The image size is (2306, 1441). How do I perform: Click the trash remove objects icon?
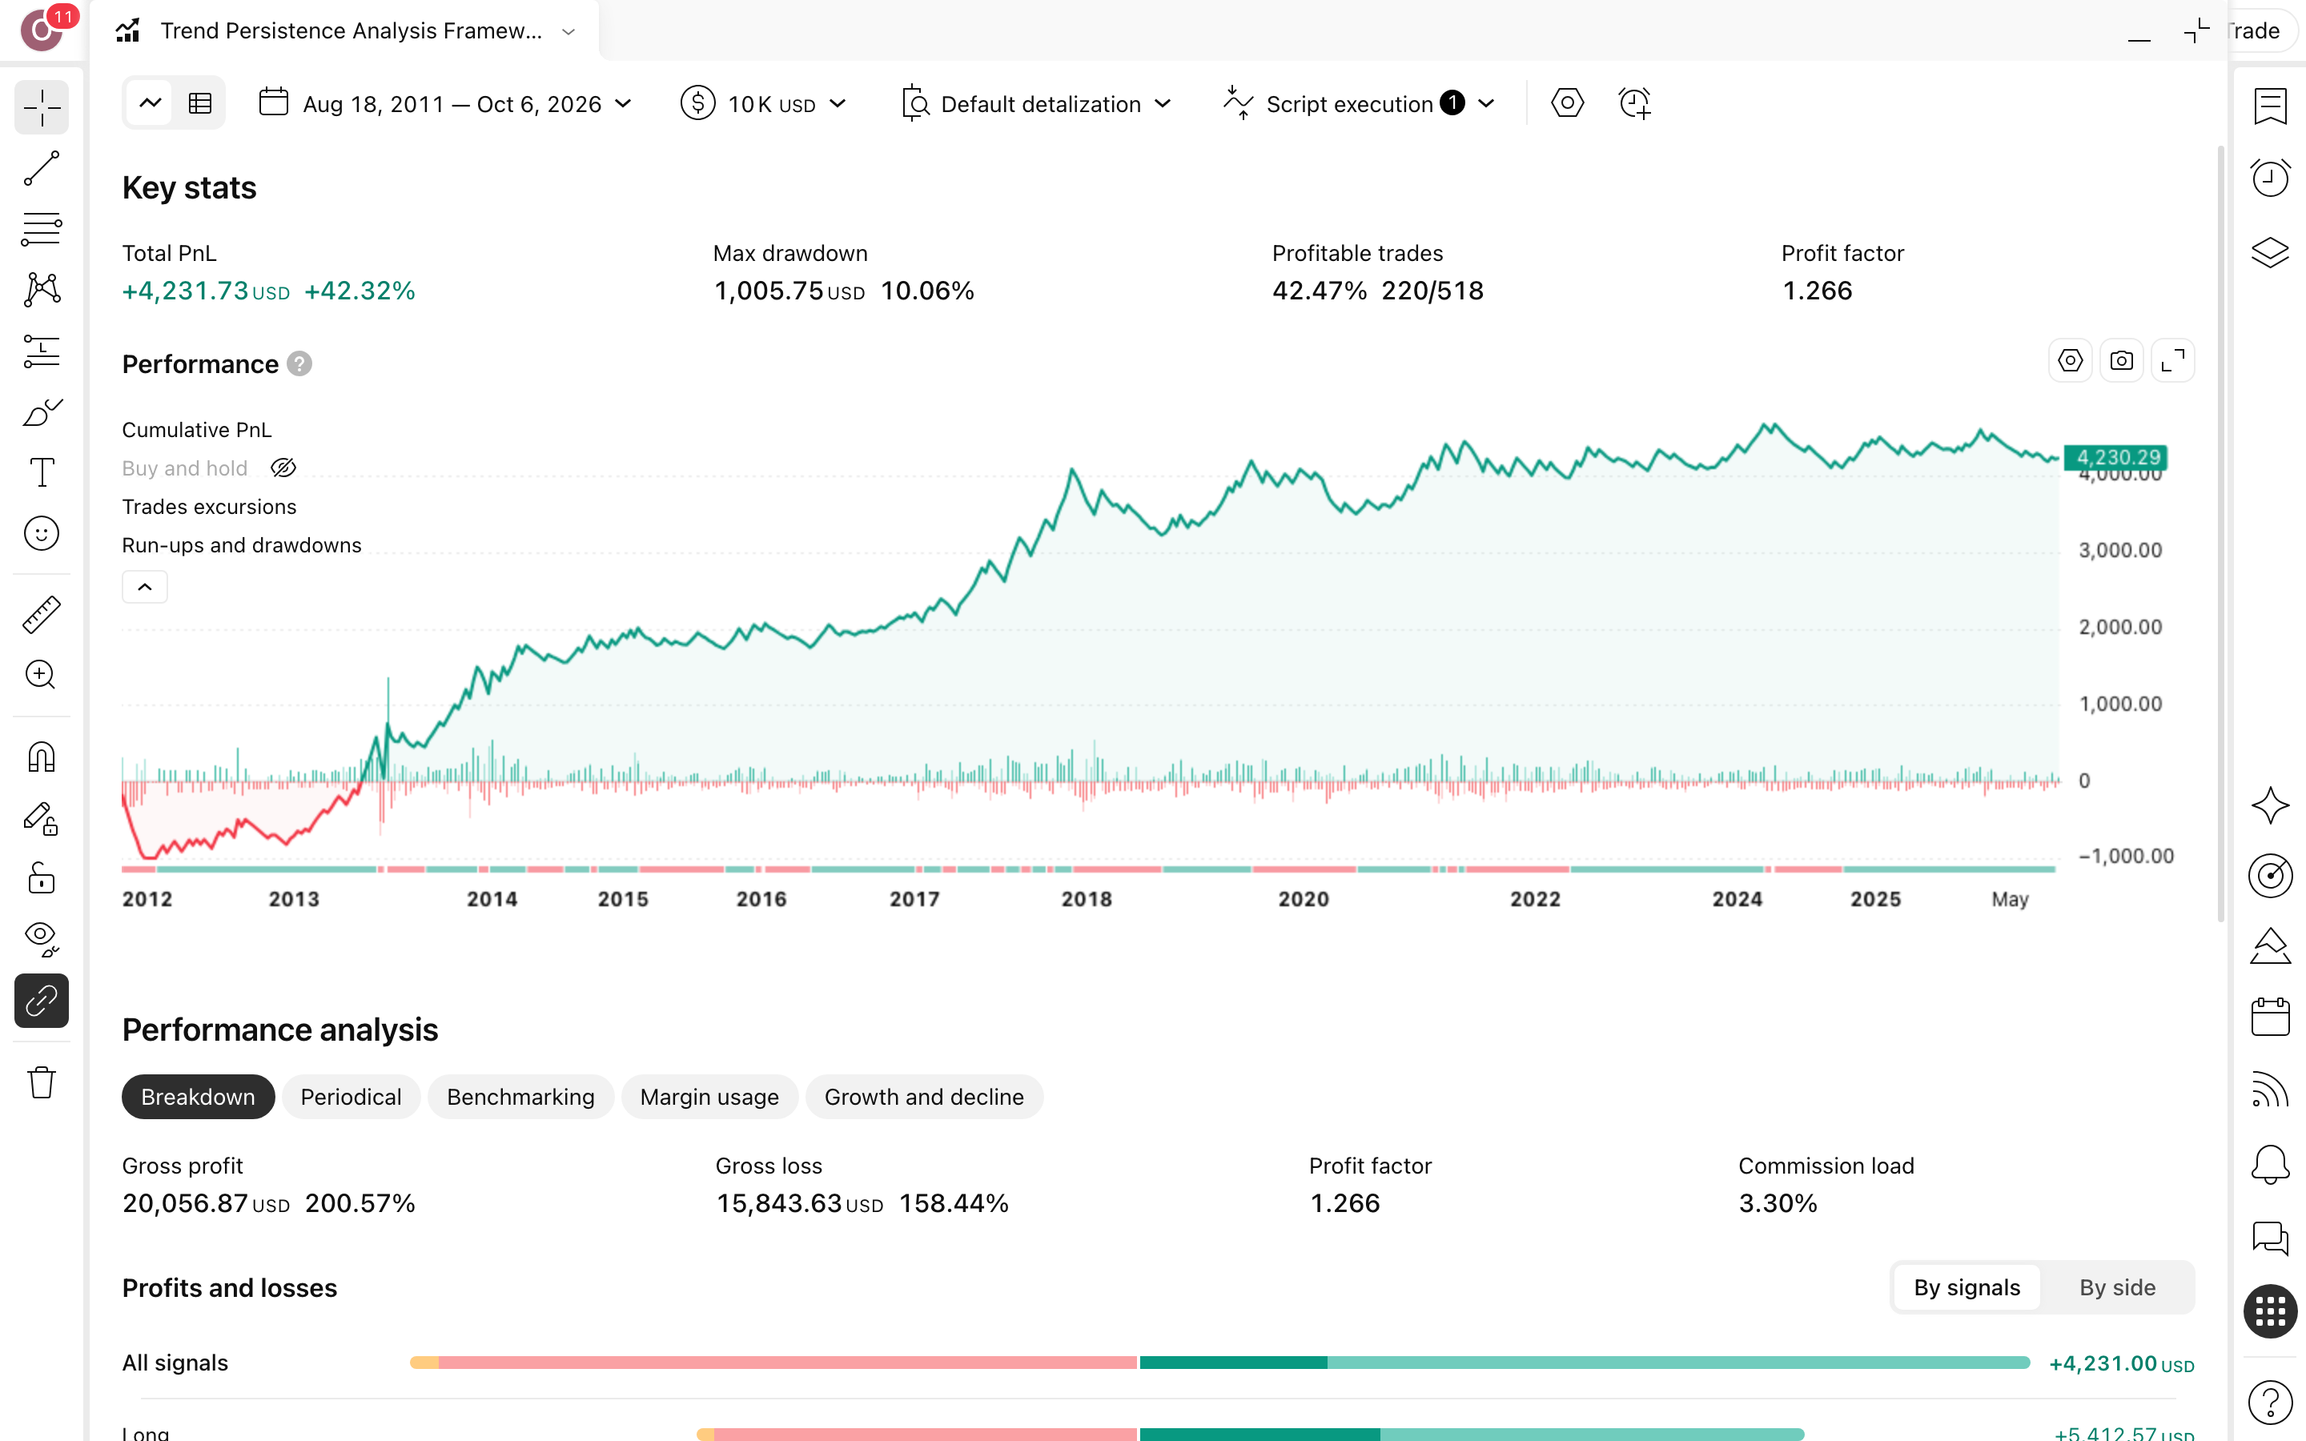tap(41, 1082)
